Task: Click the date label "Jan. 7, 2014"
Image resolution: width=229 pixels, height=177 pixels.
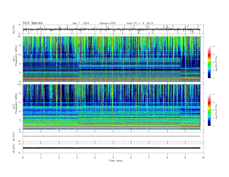Action: [81, 23]
